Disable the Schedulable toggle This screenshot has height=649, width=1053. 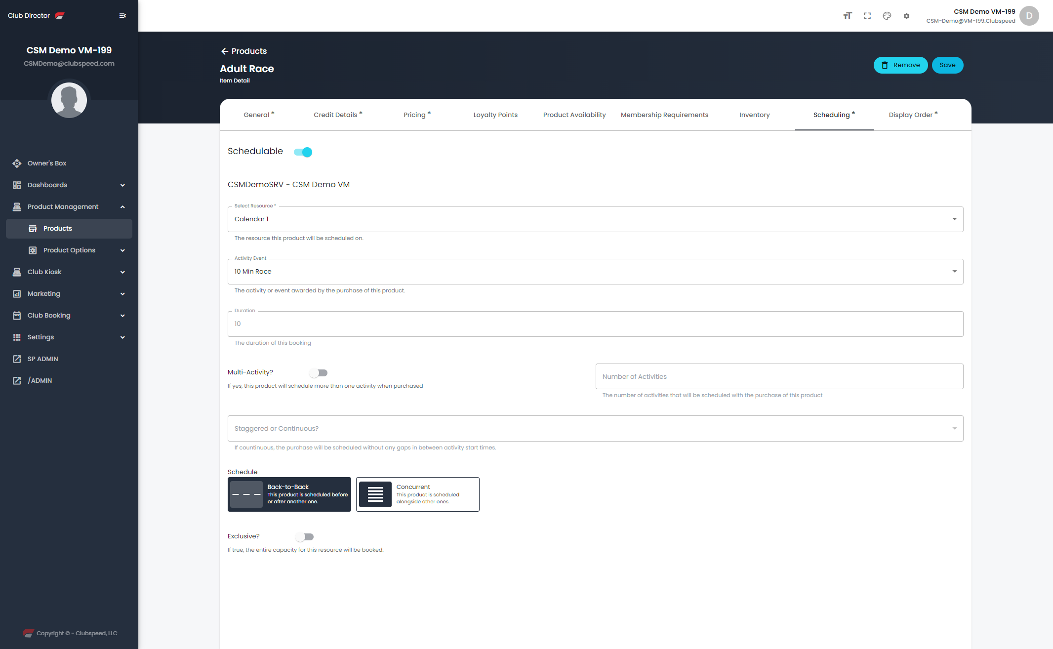click(303, 152)
